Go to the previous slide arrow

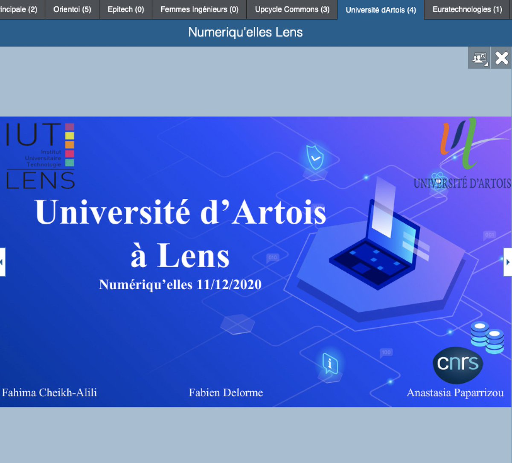(2, 262)
